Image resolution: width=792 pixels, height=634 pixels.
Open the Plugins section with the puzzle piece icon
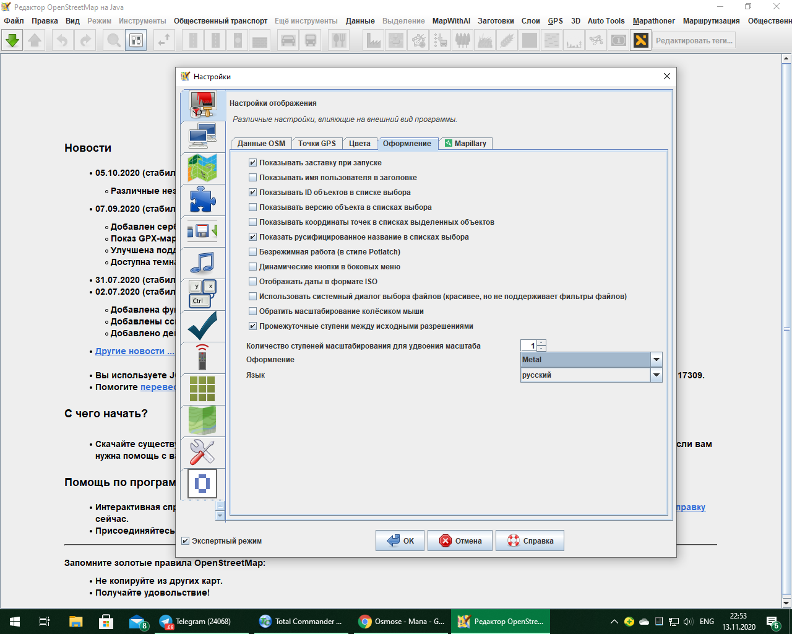[x=202, y=199]
